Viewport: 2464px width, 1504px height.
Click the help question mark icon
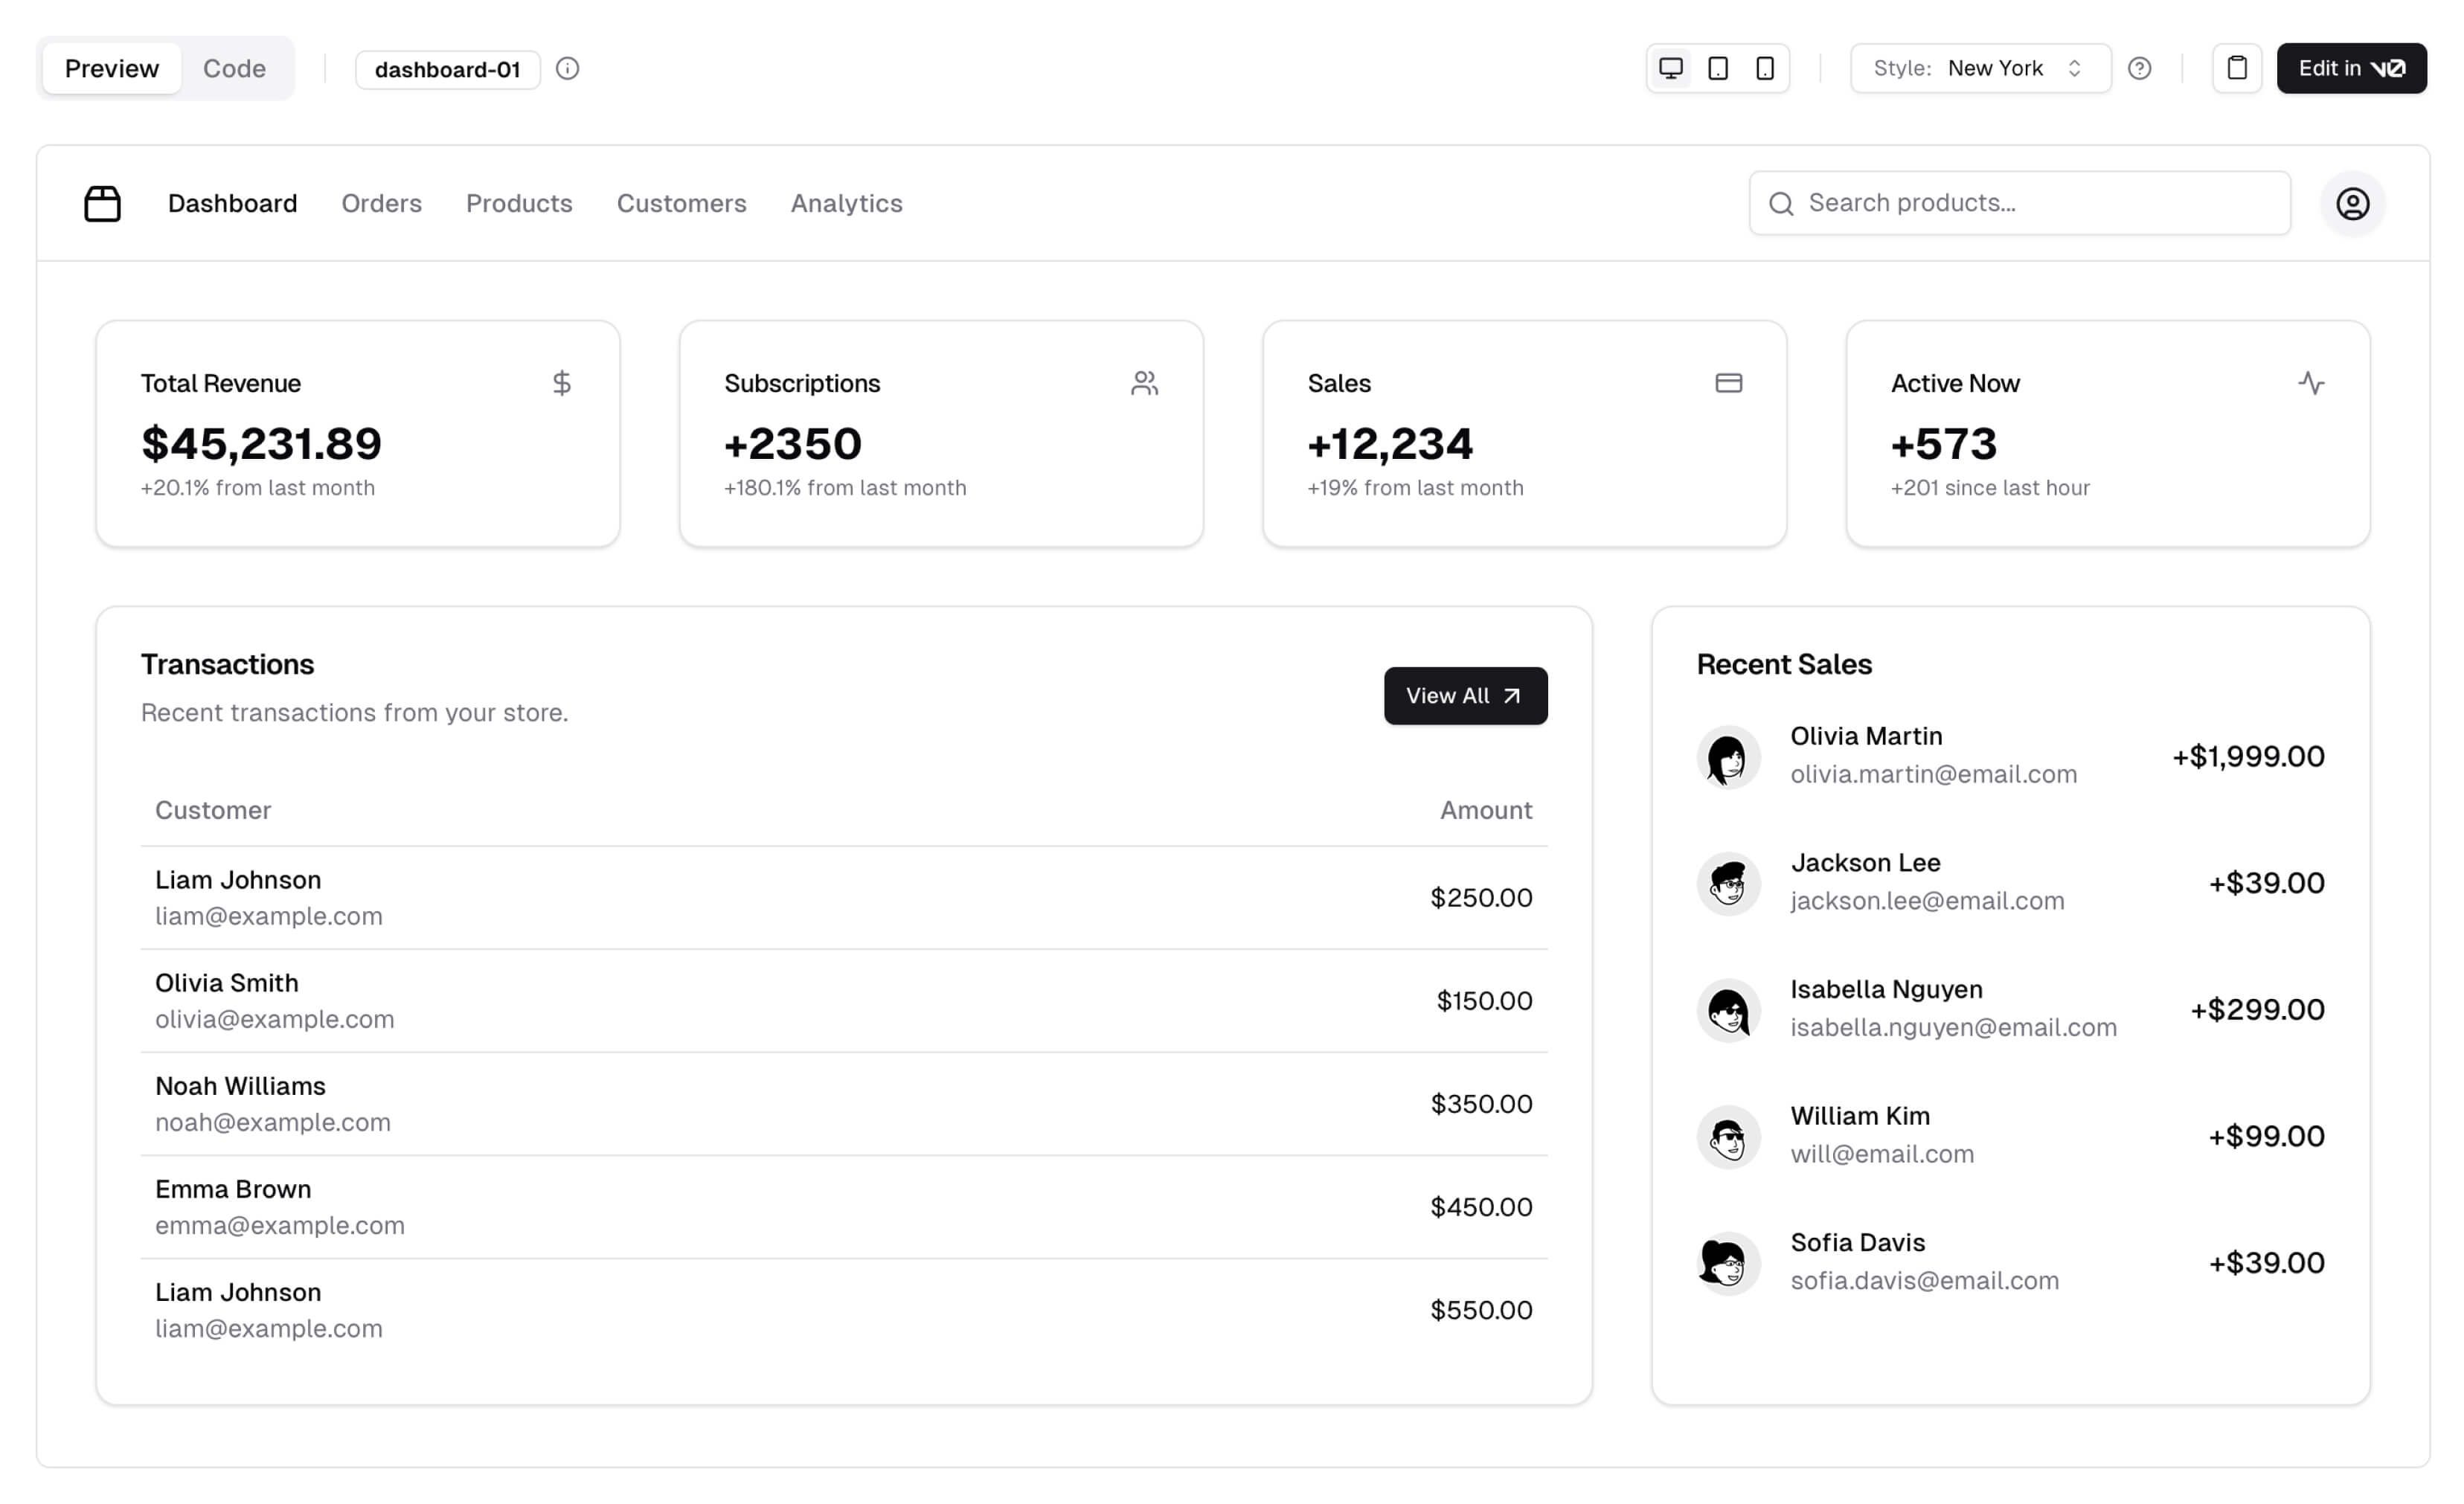coord(2141,68)
